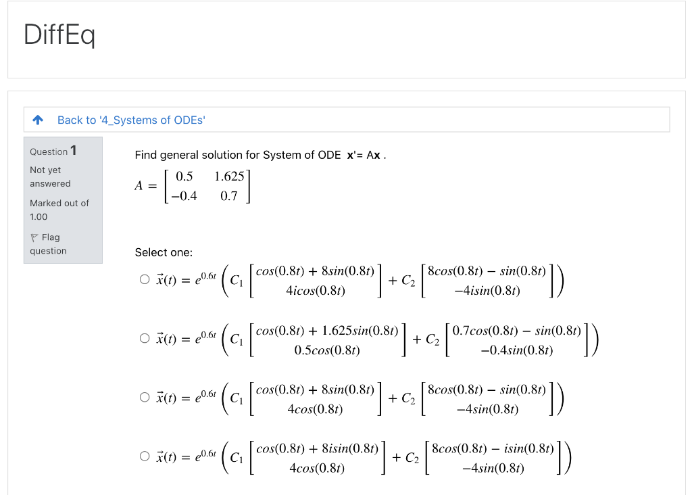Click the 'Select one:' prompt text
The image size is (692, 495).
(163, 252)
